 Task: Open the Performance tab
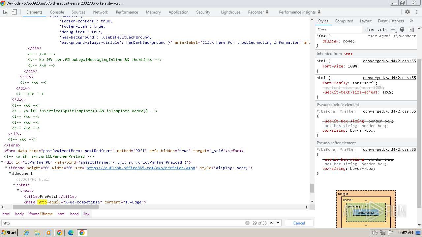tap(127, 12)
